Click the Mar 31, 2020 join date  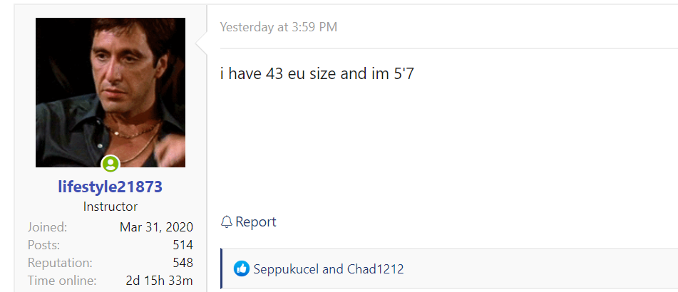click(x=156, y=227)
